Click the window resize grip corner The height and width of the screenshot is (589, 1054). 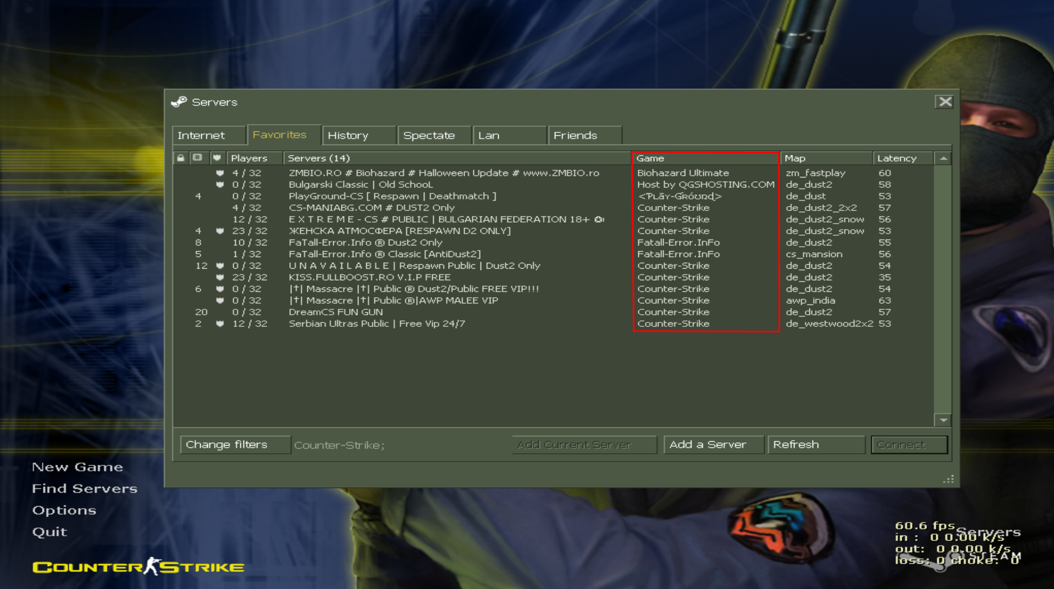948,479
